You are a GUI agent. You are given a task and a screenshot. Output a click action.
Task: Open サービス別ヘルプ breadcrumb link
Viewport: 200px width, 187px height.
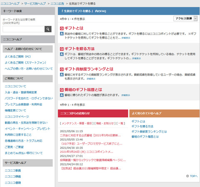pyautogui.click(x=35, y=4)
